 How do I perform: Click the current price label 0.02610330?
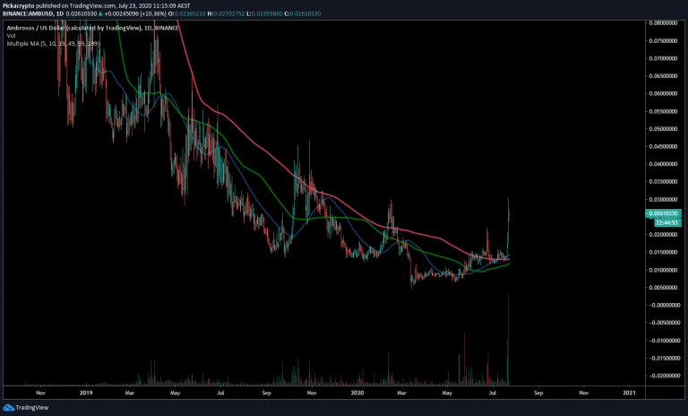664,213
